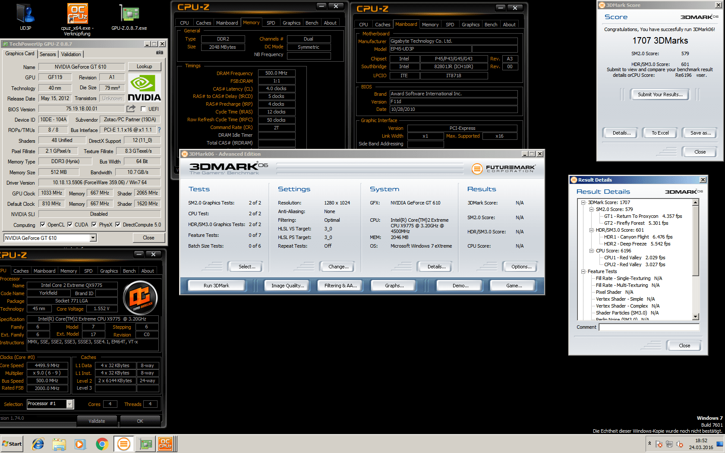Click Result Details scroll down arrow
The width and height of the screenshot is (725, 453).
pyautogui.click(x=695, y=317)
